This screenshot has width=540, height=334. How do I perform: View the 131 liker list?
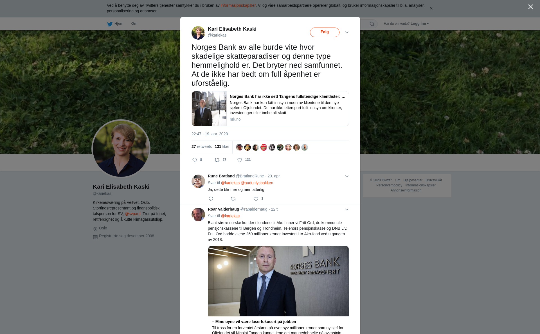click(222, 146)
